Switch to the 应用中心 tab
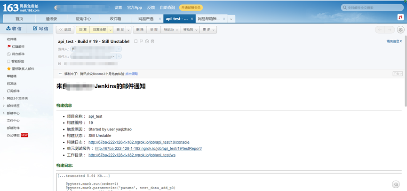 coord(83,19)
